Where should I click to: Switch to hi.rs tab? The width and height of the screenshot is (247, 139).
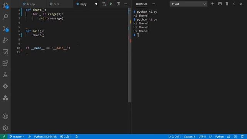tap(54, 4)
